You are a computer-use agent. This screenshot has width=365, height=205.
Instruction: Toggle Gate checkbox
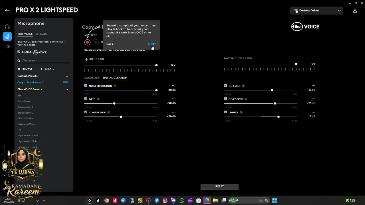86,99
